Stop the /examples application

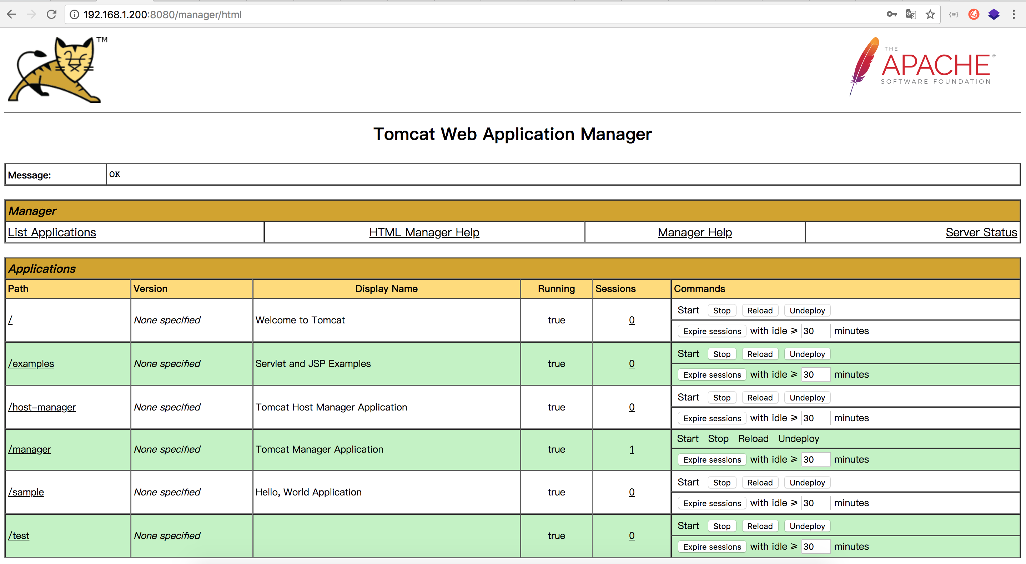pos(722,354)
